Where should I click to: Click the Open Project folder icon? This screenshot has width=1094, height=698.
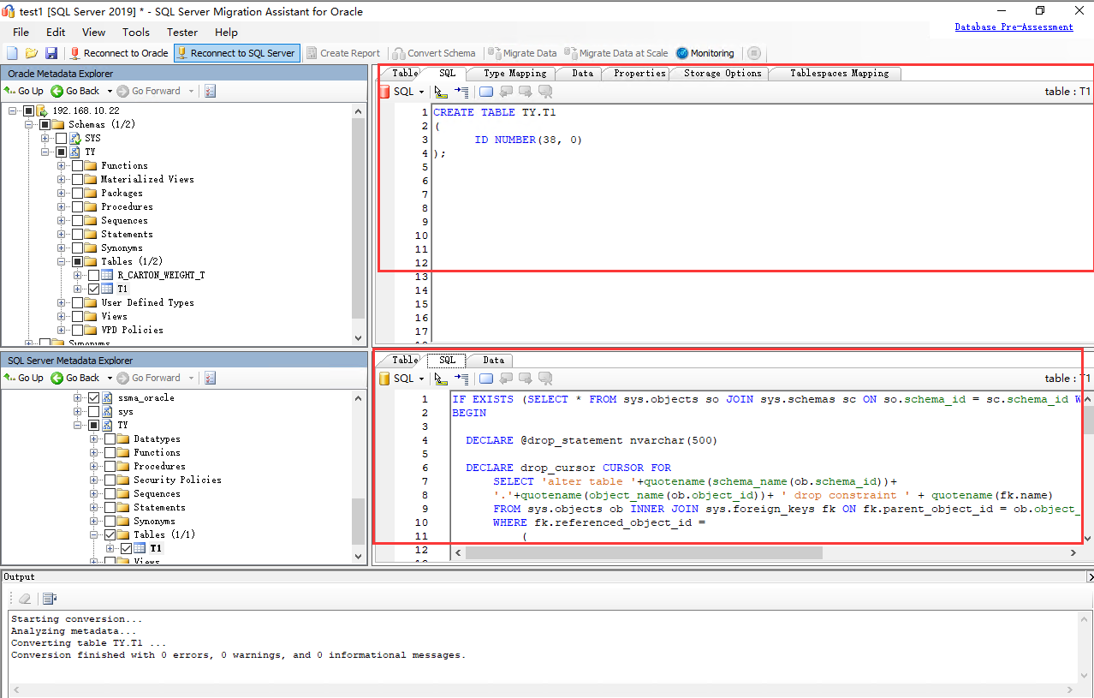point(32,53)
